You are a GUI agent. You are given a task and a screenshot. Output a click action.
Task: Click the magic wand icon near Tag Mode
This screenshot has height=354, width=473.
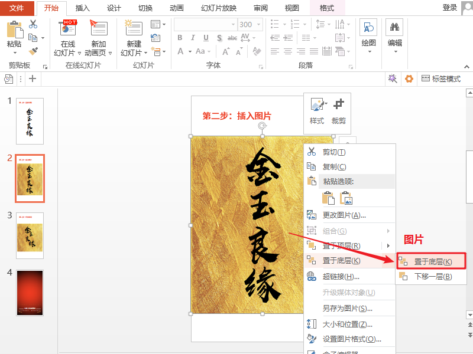tap(393, 79)
